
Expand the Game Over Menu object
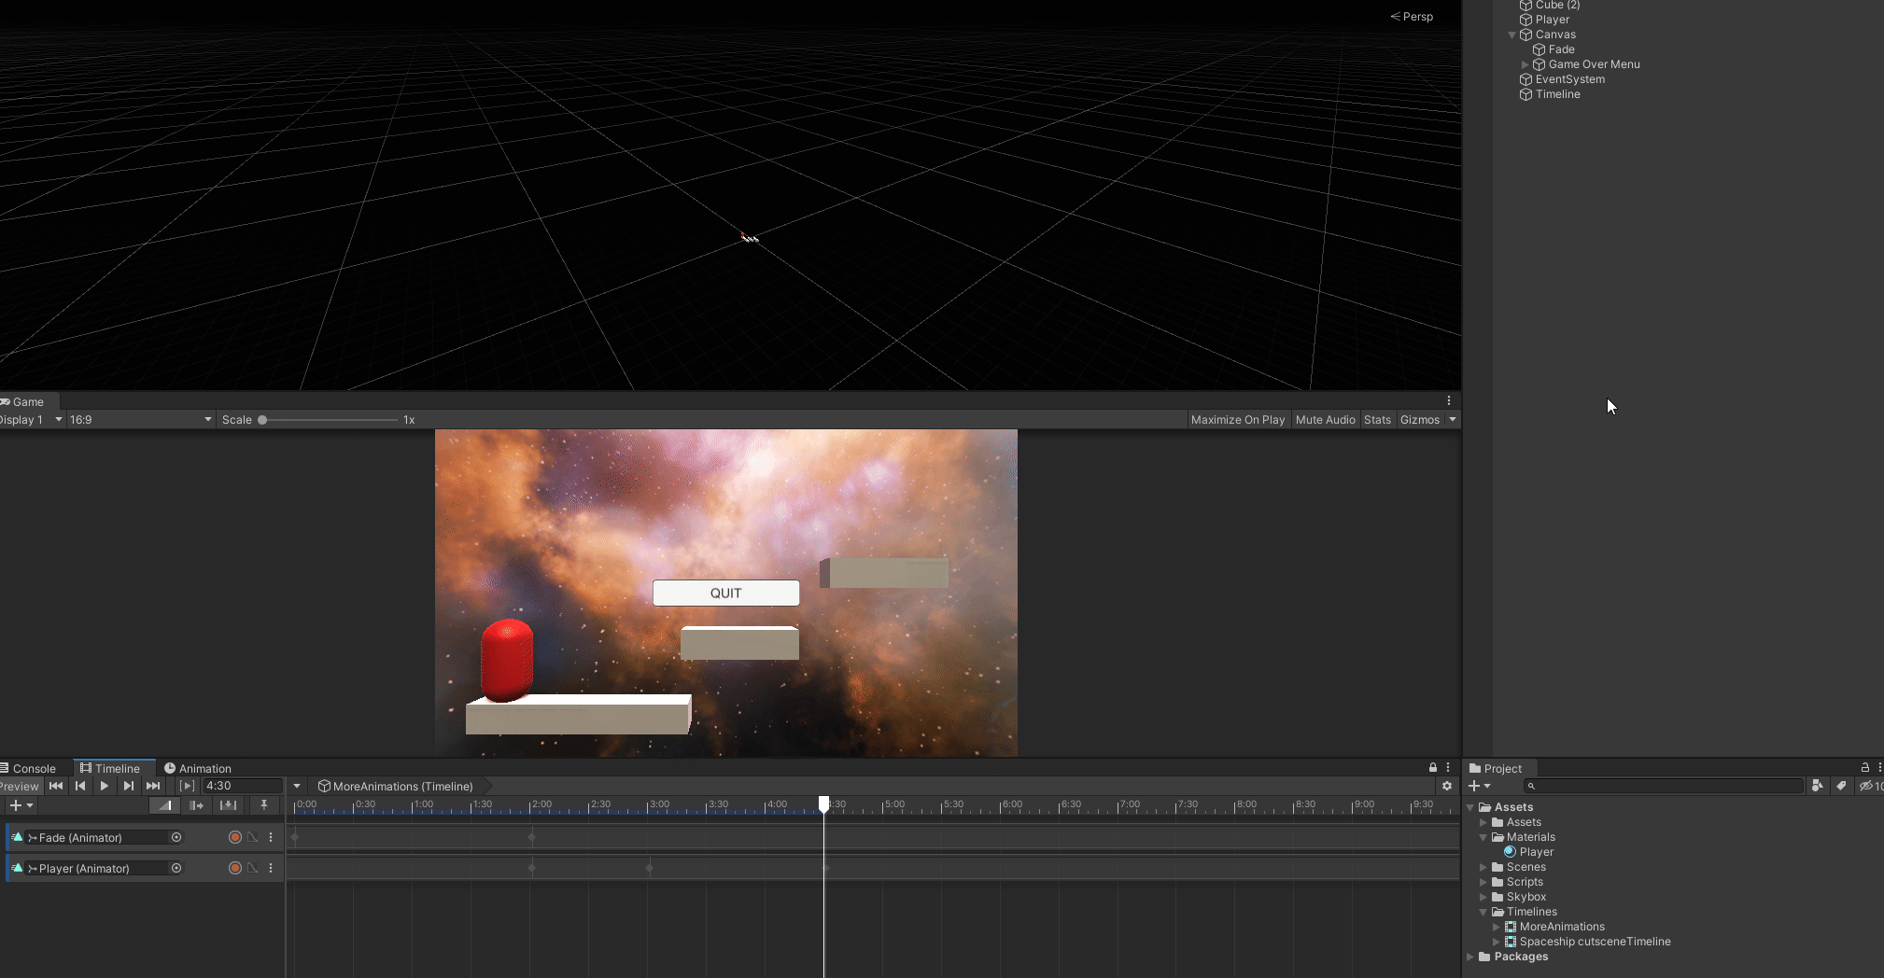[x=1525, y=64]
